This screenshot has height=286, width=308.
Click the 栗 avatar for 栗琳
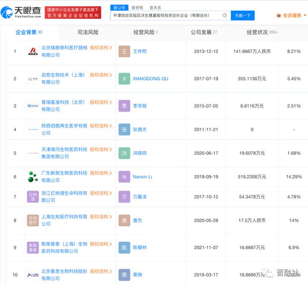[125, 275]
